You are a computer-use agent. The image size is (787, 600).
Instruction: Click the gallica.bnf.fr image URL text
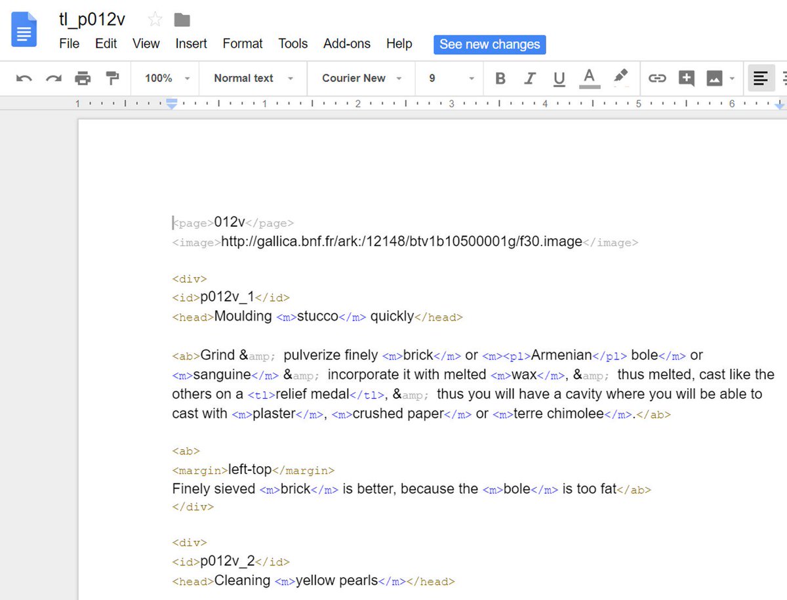[x=402, y=242]
